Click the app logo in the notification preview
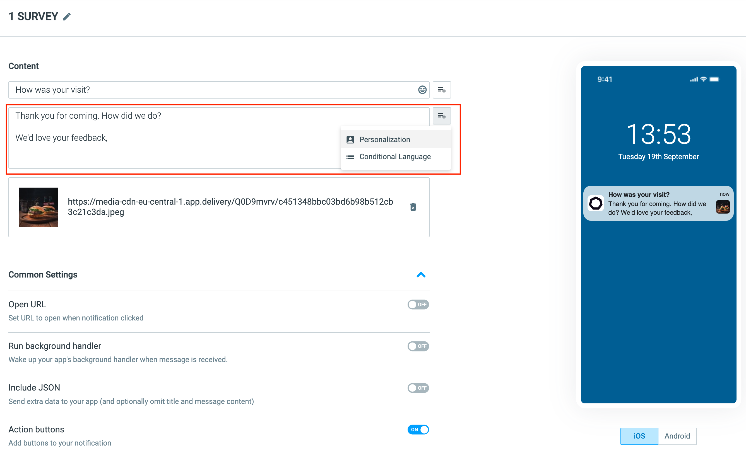This screenshot has width=746, height=450. [596, 203]
